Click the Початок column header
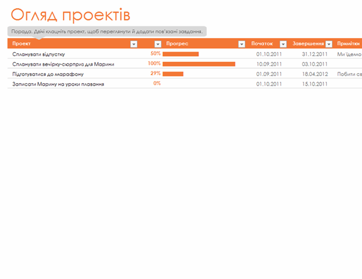Image resolution: width=362 pixels, height=279 pixels. pyautogui.click(x=262, y=43)
